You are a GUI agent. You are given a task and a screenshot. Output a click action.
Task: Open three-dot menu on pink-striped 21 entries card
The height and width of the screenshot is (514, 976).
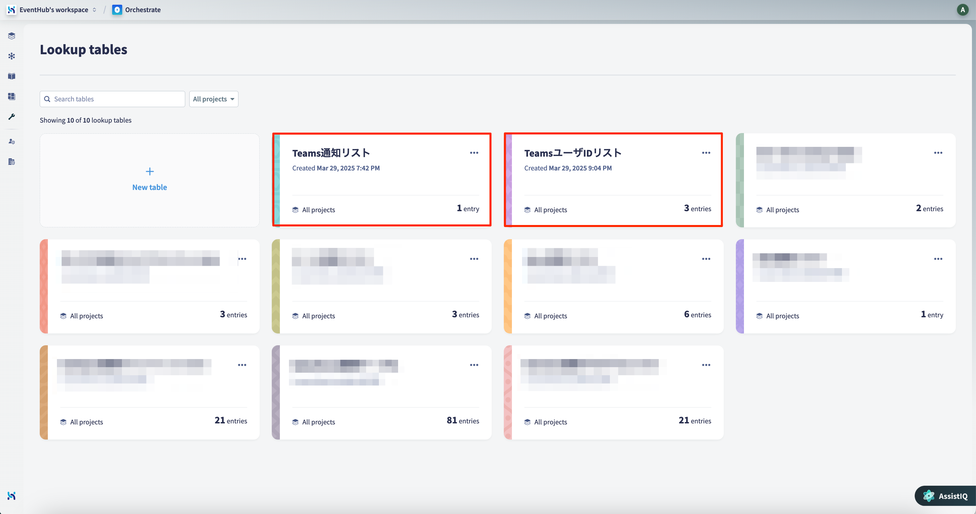[x=706, y=365]
